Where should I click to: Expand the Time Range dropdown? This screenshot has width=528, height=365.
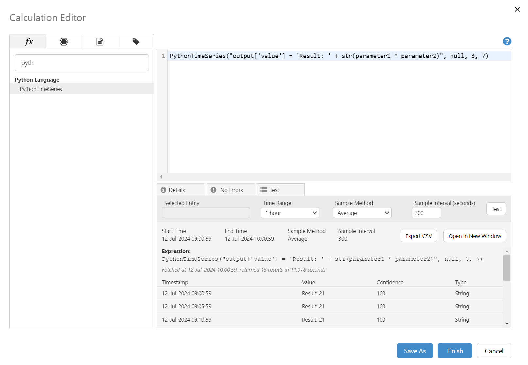(290, 213)
